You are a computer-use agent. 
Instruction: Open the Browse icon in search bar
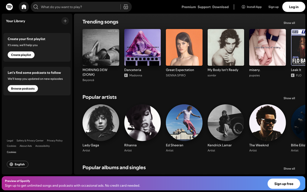[x=126, y=7]
